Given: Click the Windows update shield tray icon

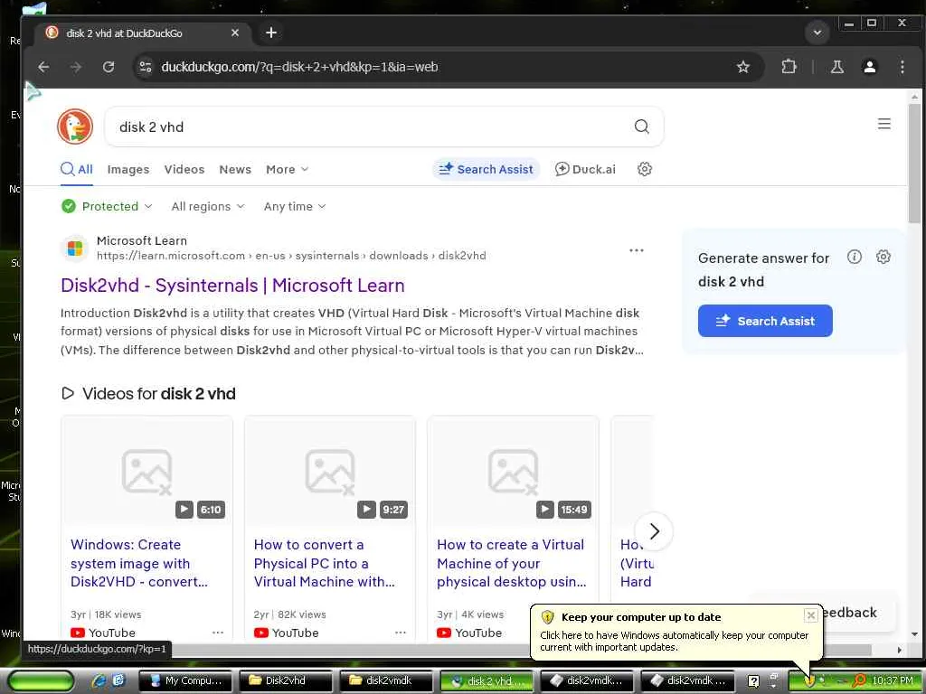Looking at the screenshot, I should tap(809, 680).
